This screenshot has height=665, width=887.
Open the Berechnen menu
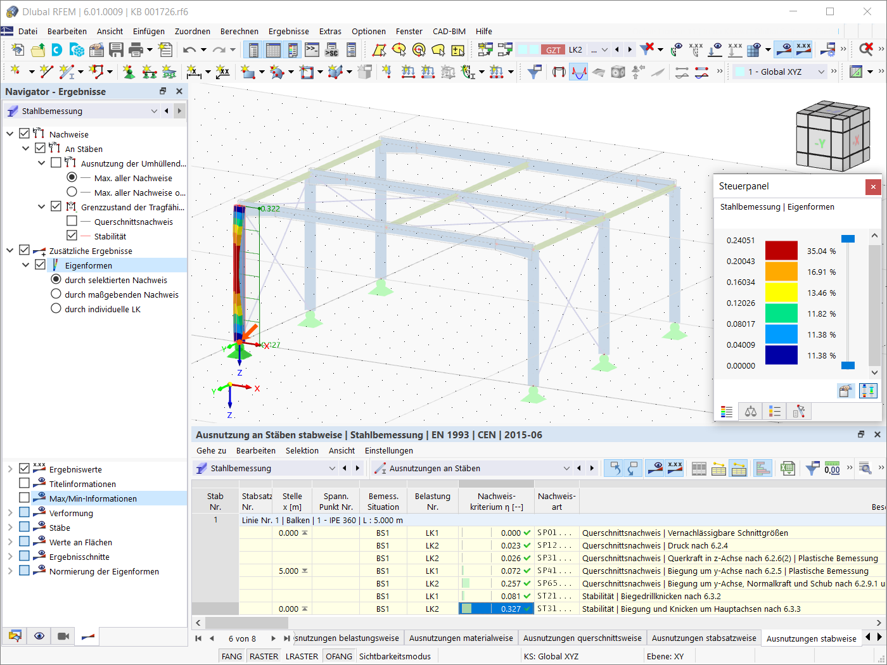tap(239, 31)
